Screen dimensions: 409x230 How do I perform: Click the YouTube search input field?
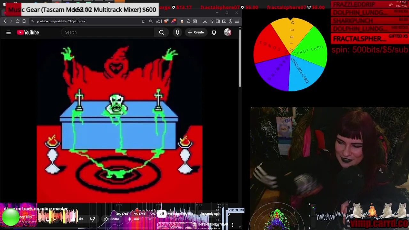(108, 32)
